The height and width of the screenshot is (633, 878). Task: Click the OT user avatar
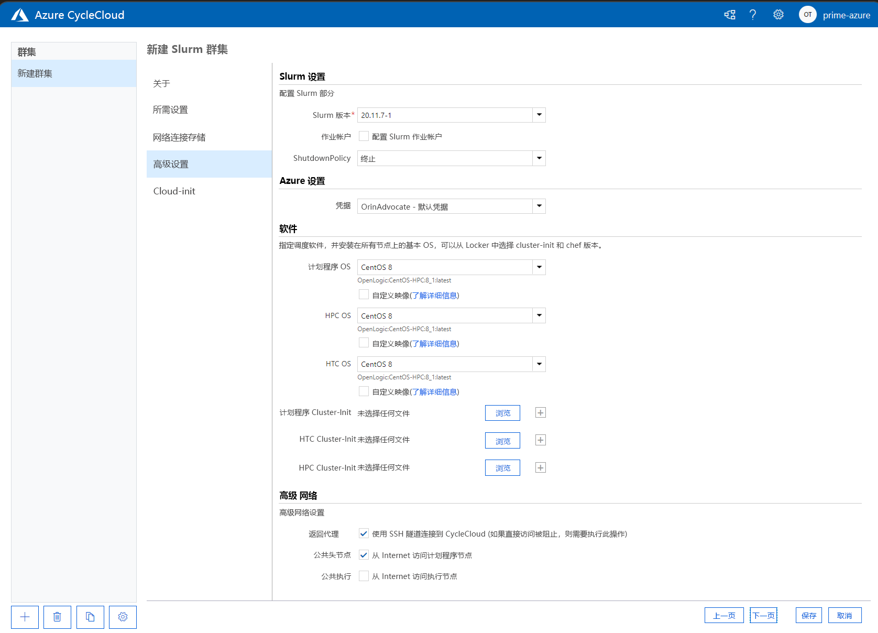click(x=807, y=15)
